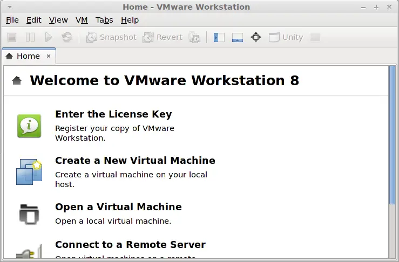Open the File menu
Screen dimensions: 399x262
point(12,20)
